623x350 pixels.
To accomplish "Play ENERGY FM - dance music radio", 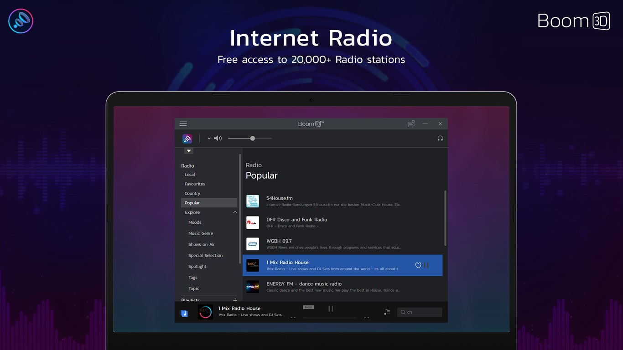I will pos(343,287).
